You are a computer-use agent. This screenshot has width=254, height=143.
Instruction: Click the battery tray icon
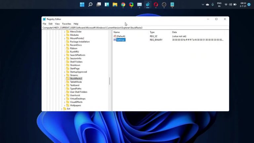tap(235, 5)
